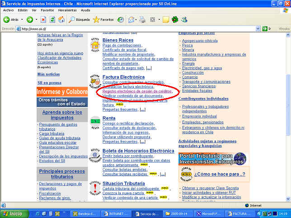Expand the address bar dropdown
291x218 pixels.
tap(258, 28)
